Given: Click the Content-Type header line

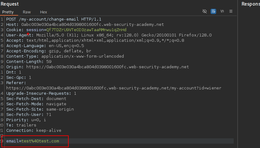Looking at the screenshot, I should click(65, 56).
